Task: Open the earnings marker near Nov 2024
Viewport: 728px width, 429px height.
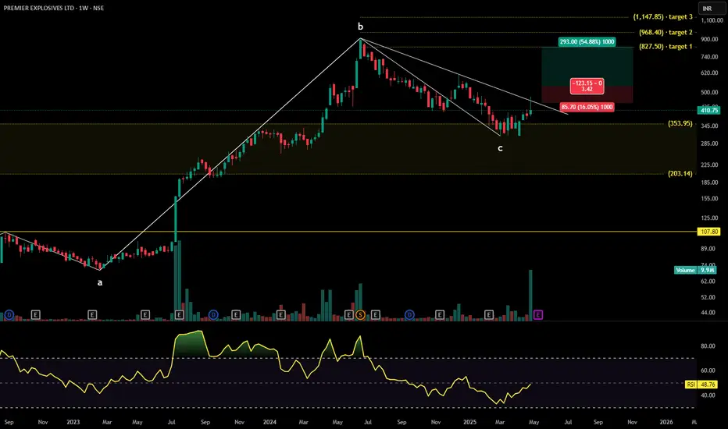Action: point(440,315)
